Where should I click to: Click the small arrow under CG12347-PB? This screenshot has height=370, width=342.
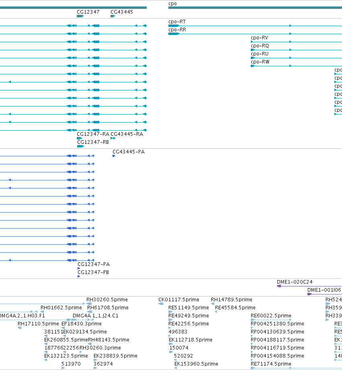point(79,276)
